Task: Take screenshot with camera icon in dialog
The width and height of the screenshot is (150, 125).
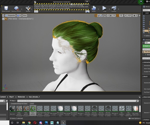Action: [x=87, y=11]
